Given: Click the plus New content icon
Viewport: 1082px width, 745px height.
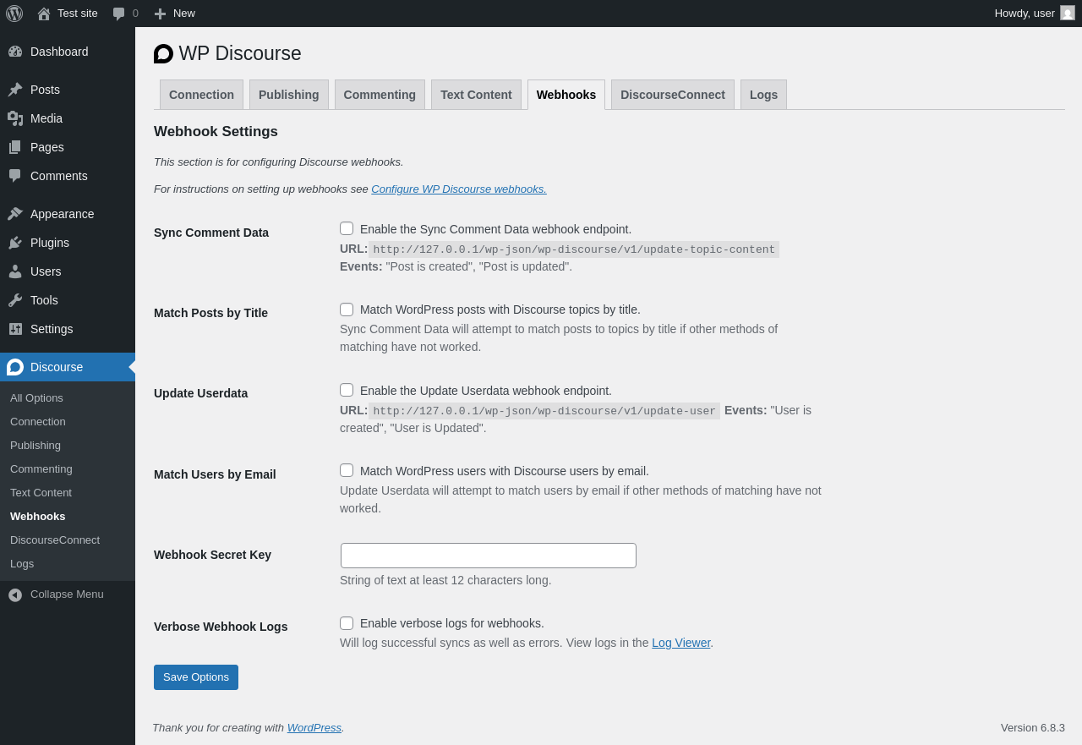Looking at the screenshot, I should pos(160,14).
